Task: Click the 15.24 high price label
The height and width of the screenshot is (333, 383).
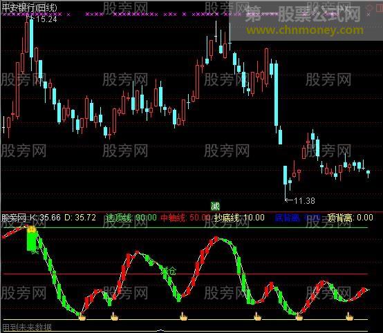Action: click(x=46, y=19)
